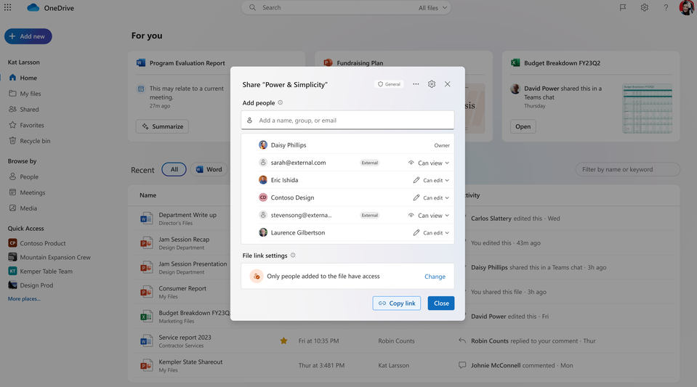Open the settings gear in top header
This screenshot has width=697, height=387.
pos(644,7)
